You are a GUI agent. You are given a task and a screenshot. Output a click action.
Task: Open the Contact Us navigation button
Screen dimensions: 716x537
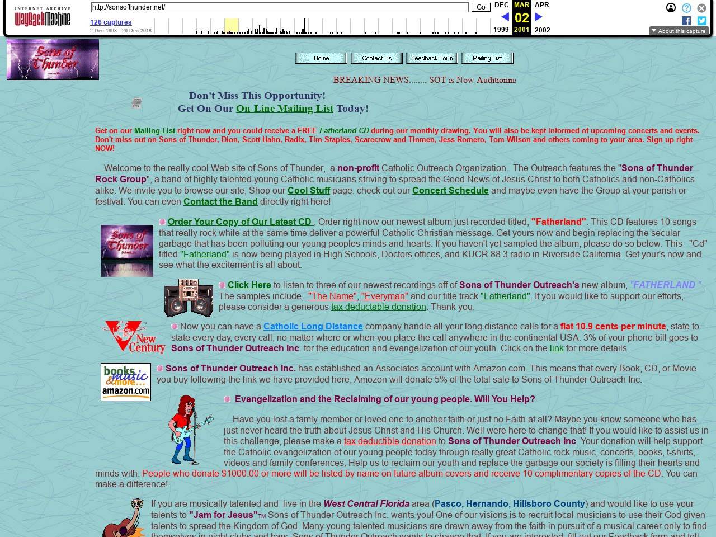[x=376, y=58]
